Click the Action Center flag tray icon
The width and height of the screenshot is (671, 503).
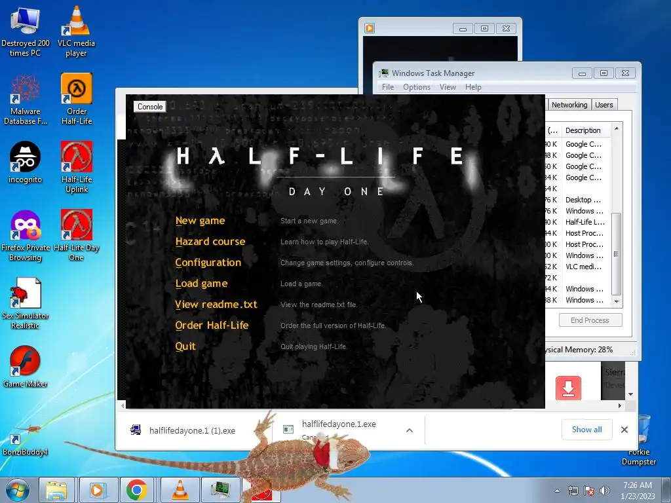click(589, 491)
